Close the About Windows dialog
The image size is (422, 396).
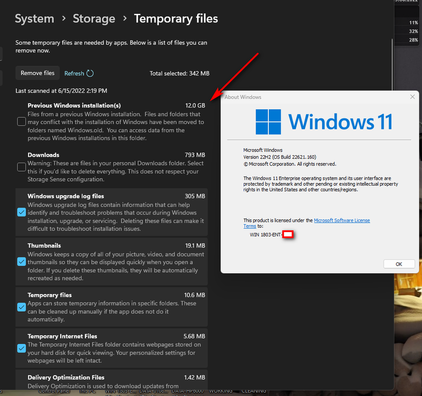(412, 97)
